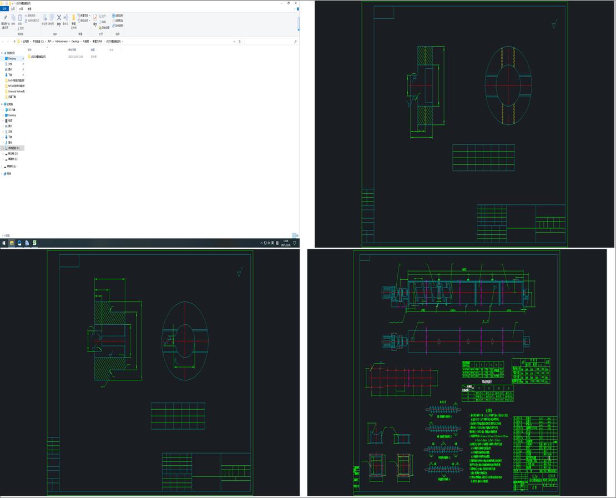Sort by the Name column header
This screenshot has height=498, width=616.
30,50
